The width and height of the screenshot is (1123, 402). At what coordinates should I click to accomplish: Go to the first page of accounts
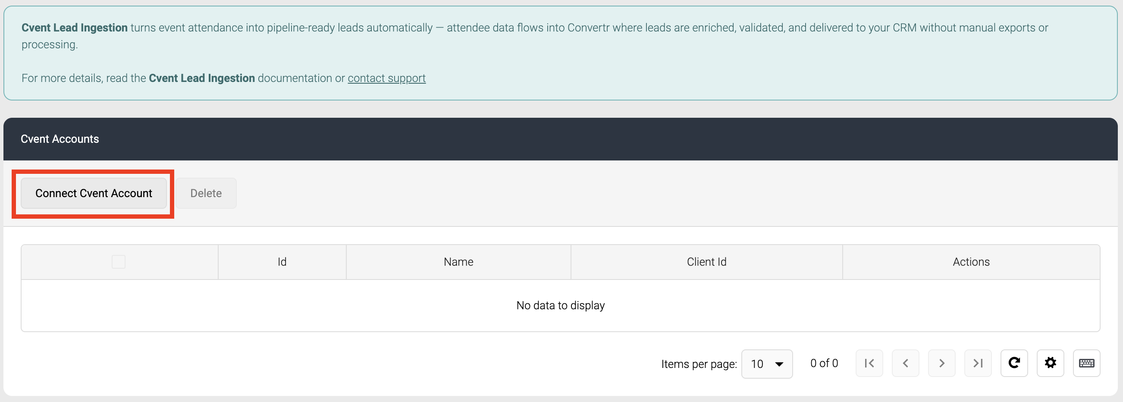[x=869, y=363]
